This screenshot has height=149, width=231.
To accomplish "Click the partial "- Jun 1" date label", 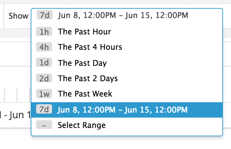I will pyautogui.click(x=15, y=116).
